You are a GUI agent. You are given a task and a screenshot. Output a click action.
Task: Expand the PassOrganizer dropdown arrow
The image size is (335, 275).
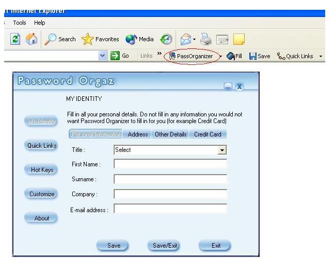pyautogui.click(x=221, y=56)
